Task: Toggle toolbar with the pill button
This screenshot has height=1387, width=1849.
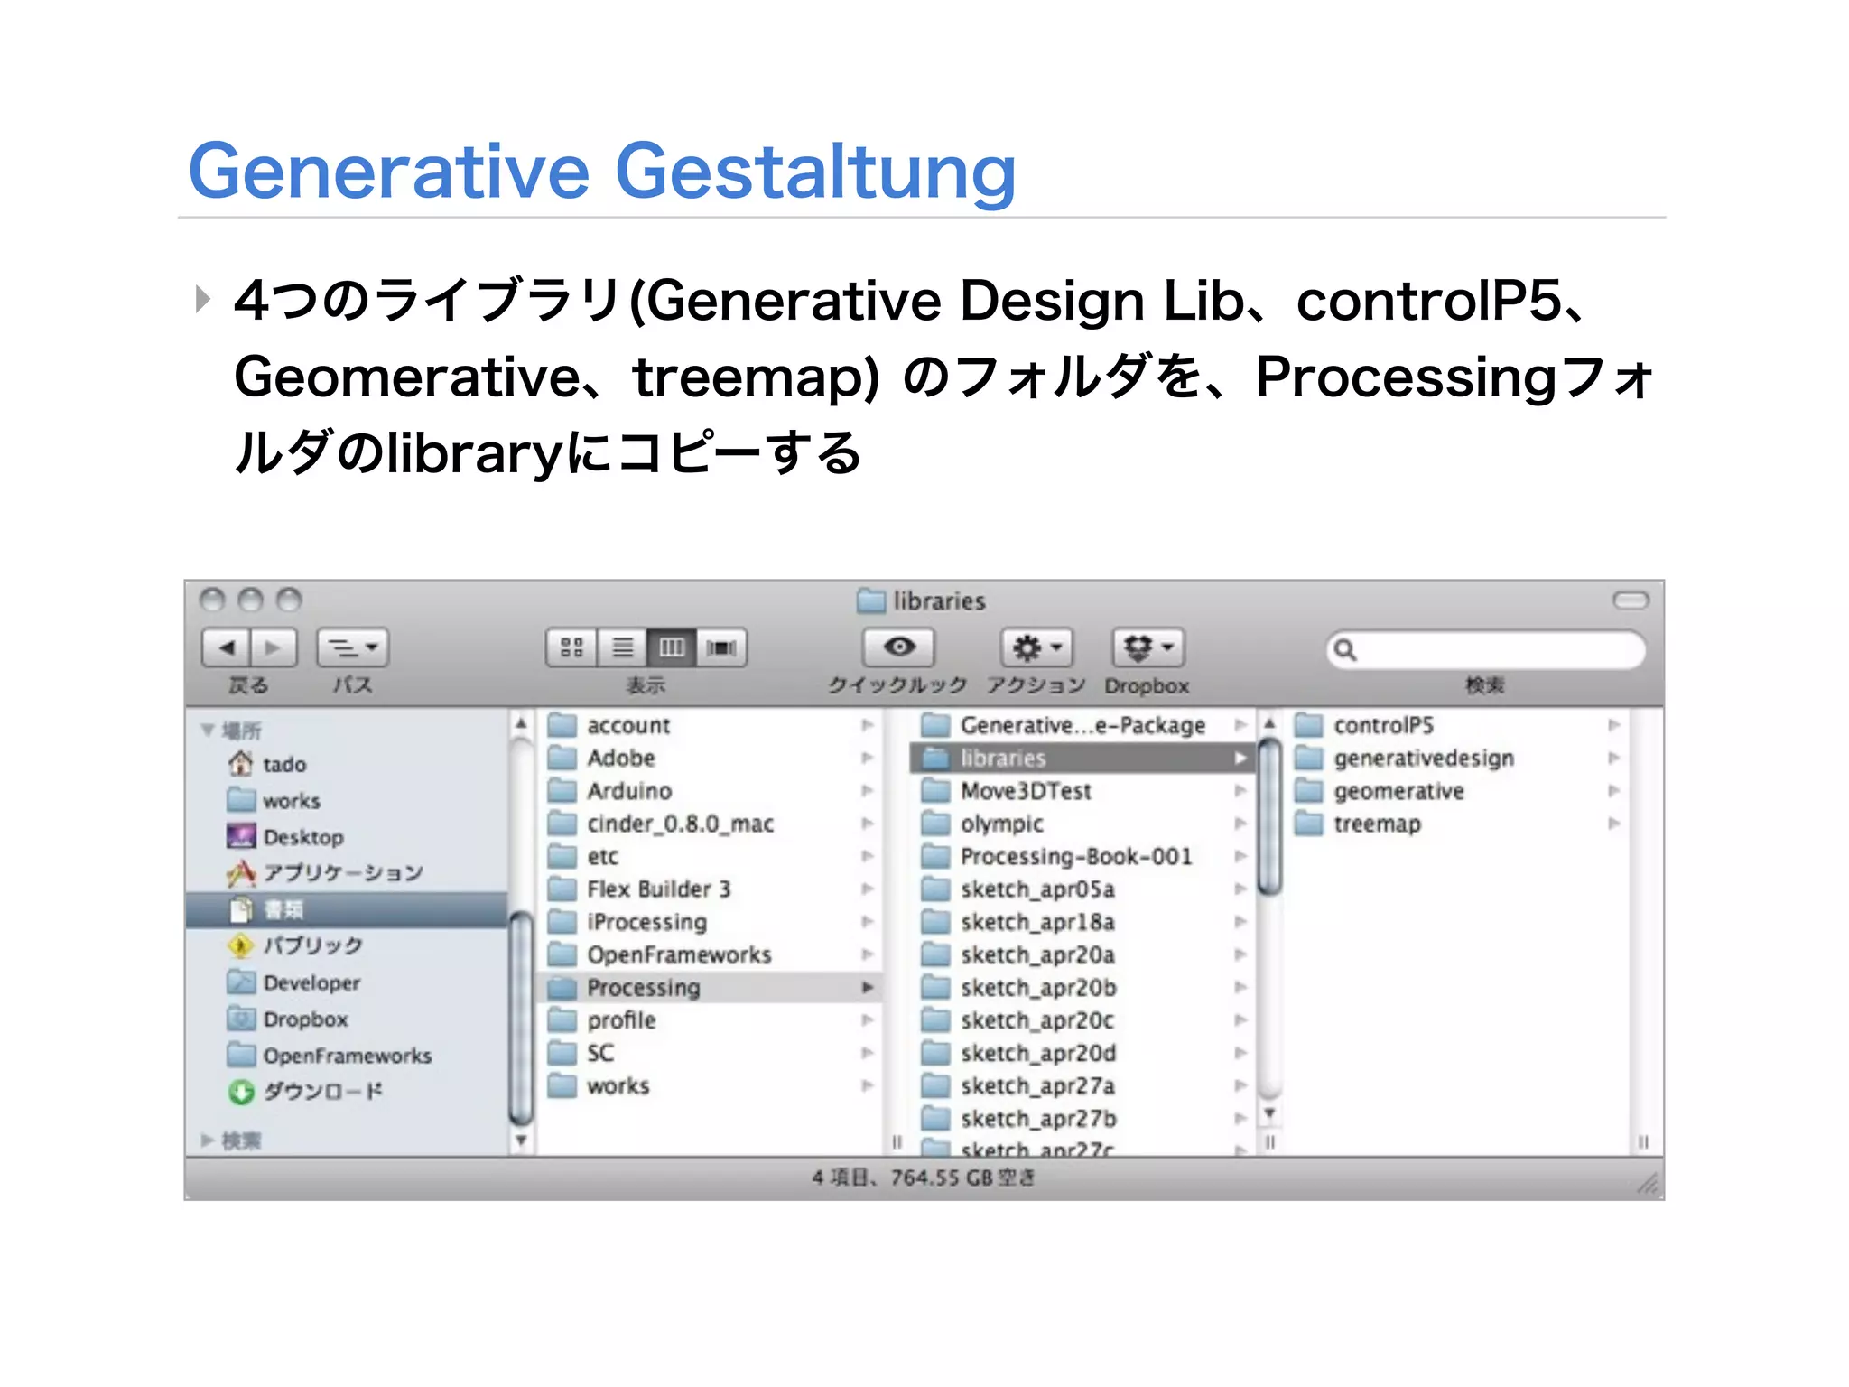Action: coord(1631,600)
